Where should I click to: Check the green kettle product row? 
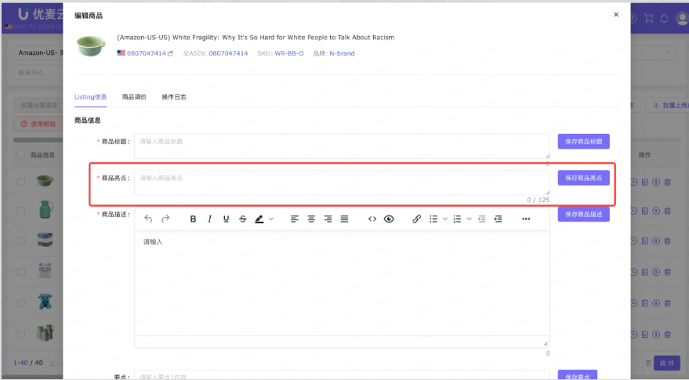tap(20, 211)
